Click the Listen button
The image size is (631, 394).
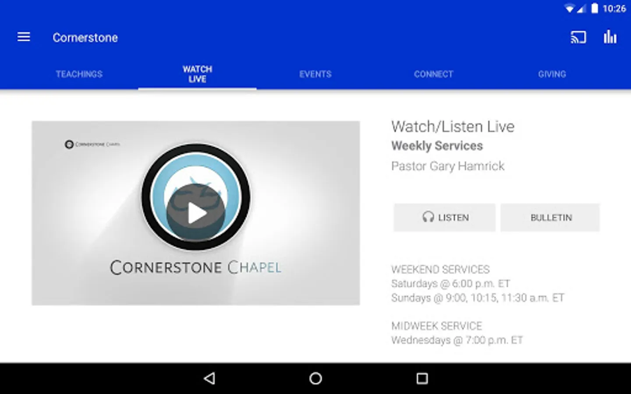click(x=444, y=218)
